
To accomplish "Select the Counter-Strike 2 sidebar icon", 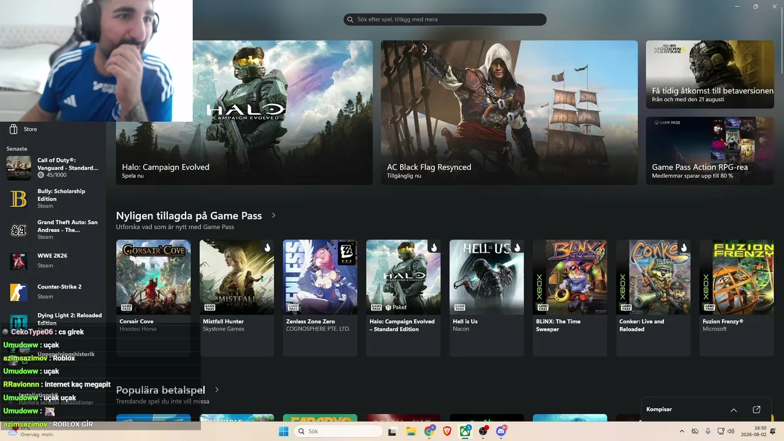I will [19, 292].
